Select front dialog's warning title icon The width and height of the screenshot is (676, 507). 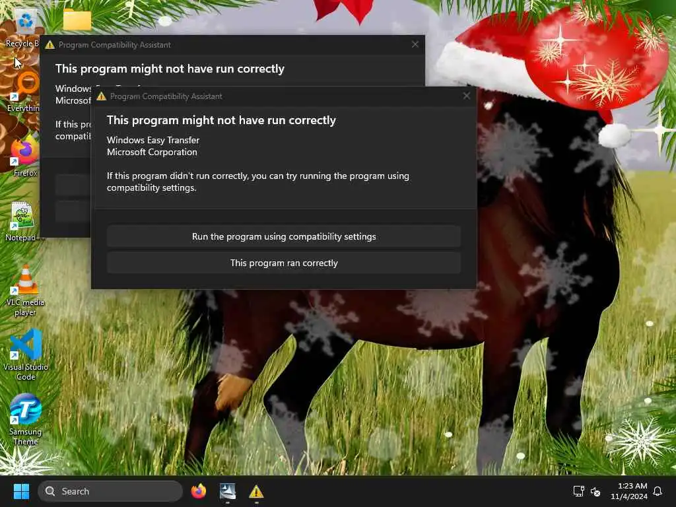tap(101, 96)
